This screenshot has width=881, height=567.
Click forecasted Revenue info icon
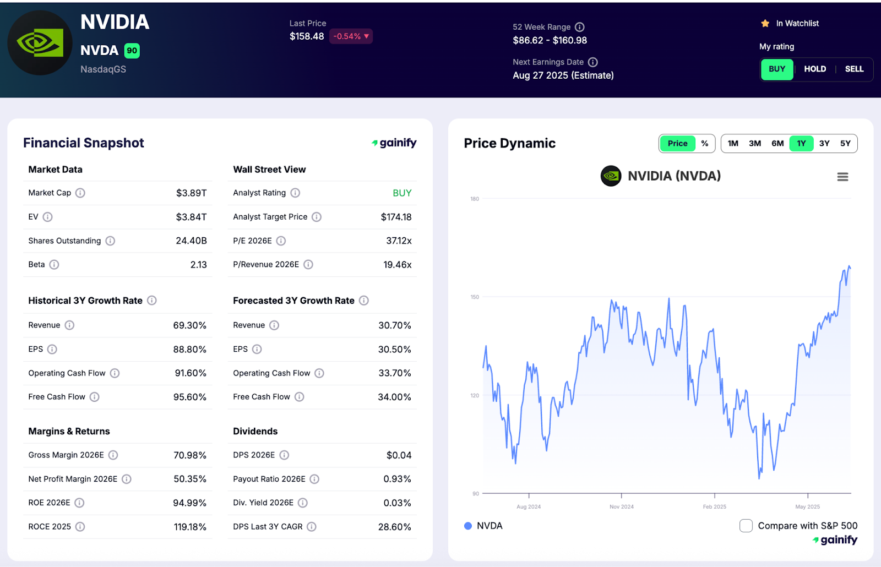point(274,325)
